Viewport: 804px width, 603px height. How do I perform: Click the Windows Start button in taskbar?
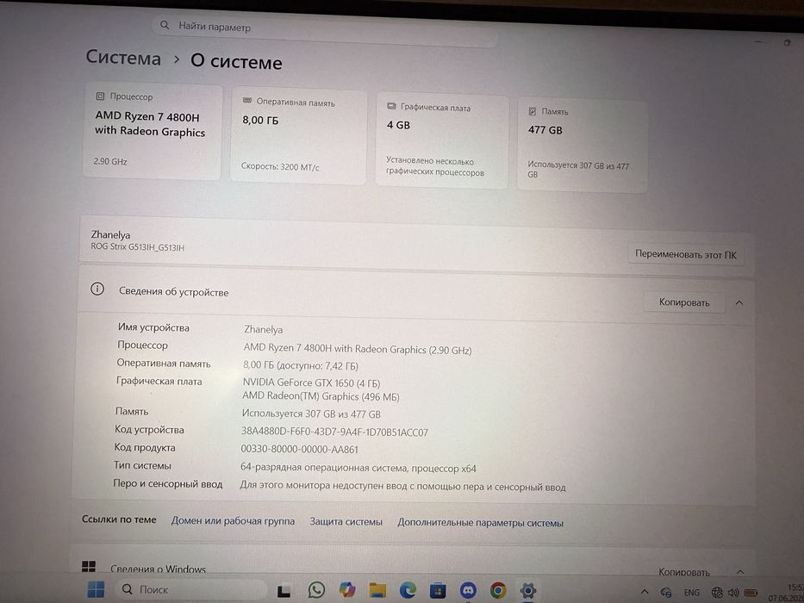[x=96, y=589]
